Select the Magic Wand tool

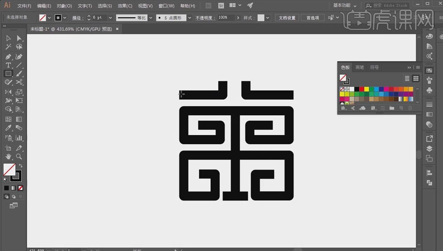tap(8, 47)
